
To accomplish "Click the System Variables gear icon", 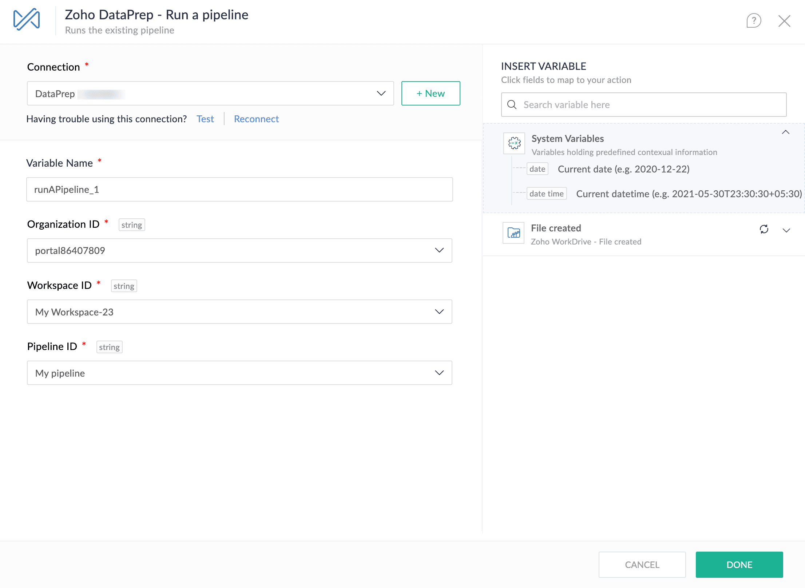I will (x=514, y=143).
